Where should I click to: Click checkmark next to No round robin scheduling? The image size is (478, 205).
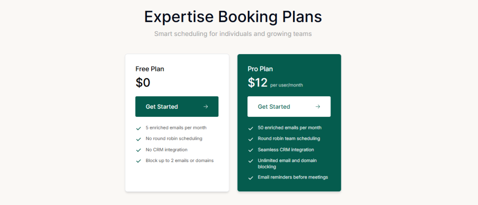coord(139,139)
